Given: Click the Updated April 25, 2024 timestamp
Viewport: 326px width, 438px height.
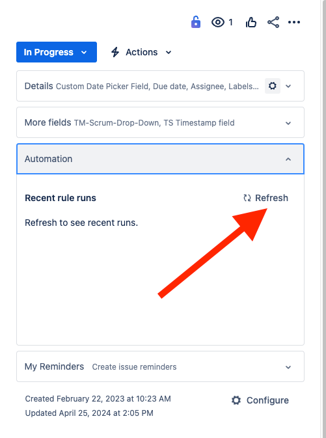Looking at the screenshot, I should (89, 413).
